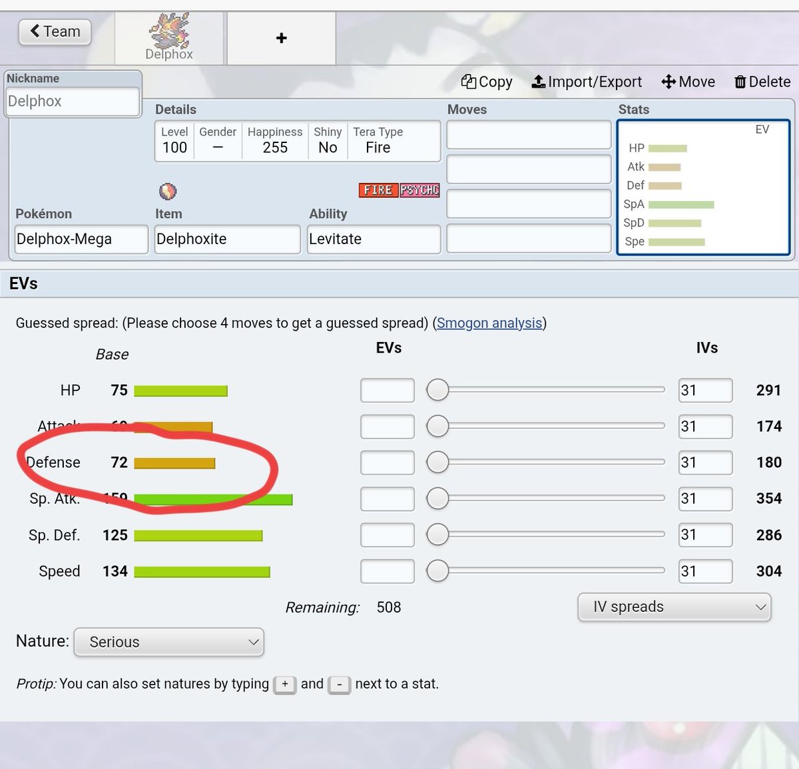This screenshot has height=769, width=799.
Task: Click the Psychic type badge
Action: 419,190
